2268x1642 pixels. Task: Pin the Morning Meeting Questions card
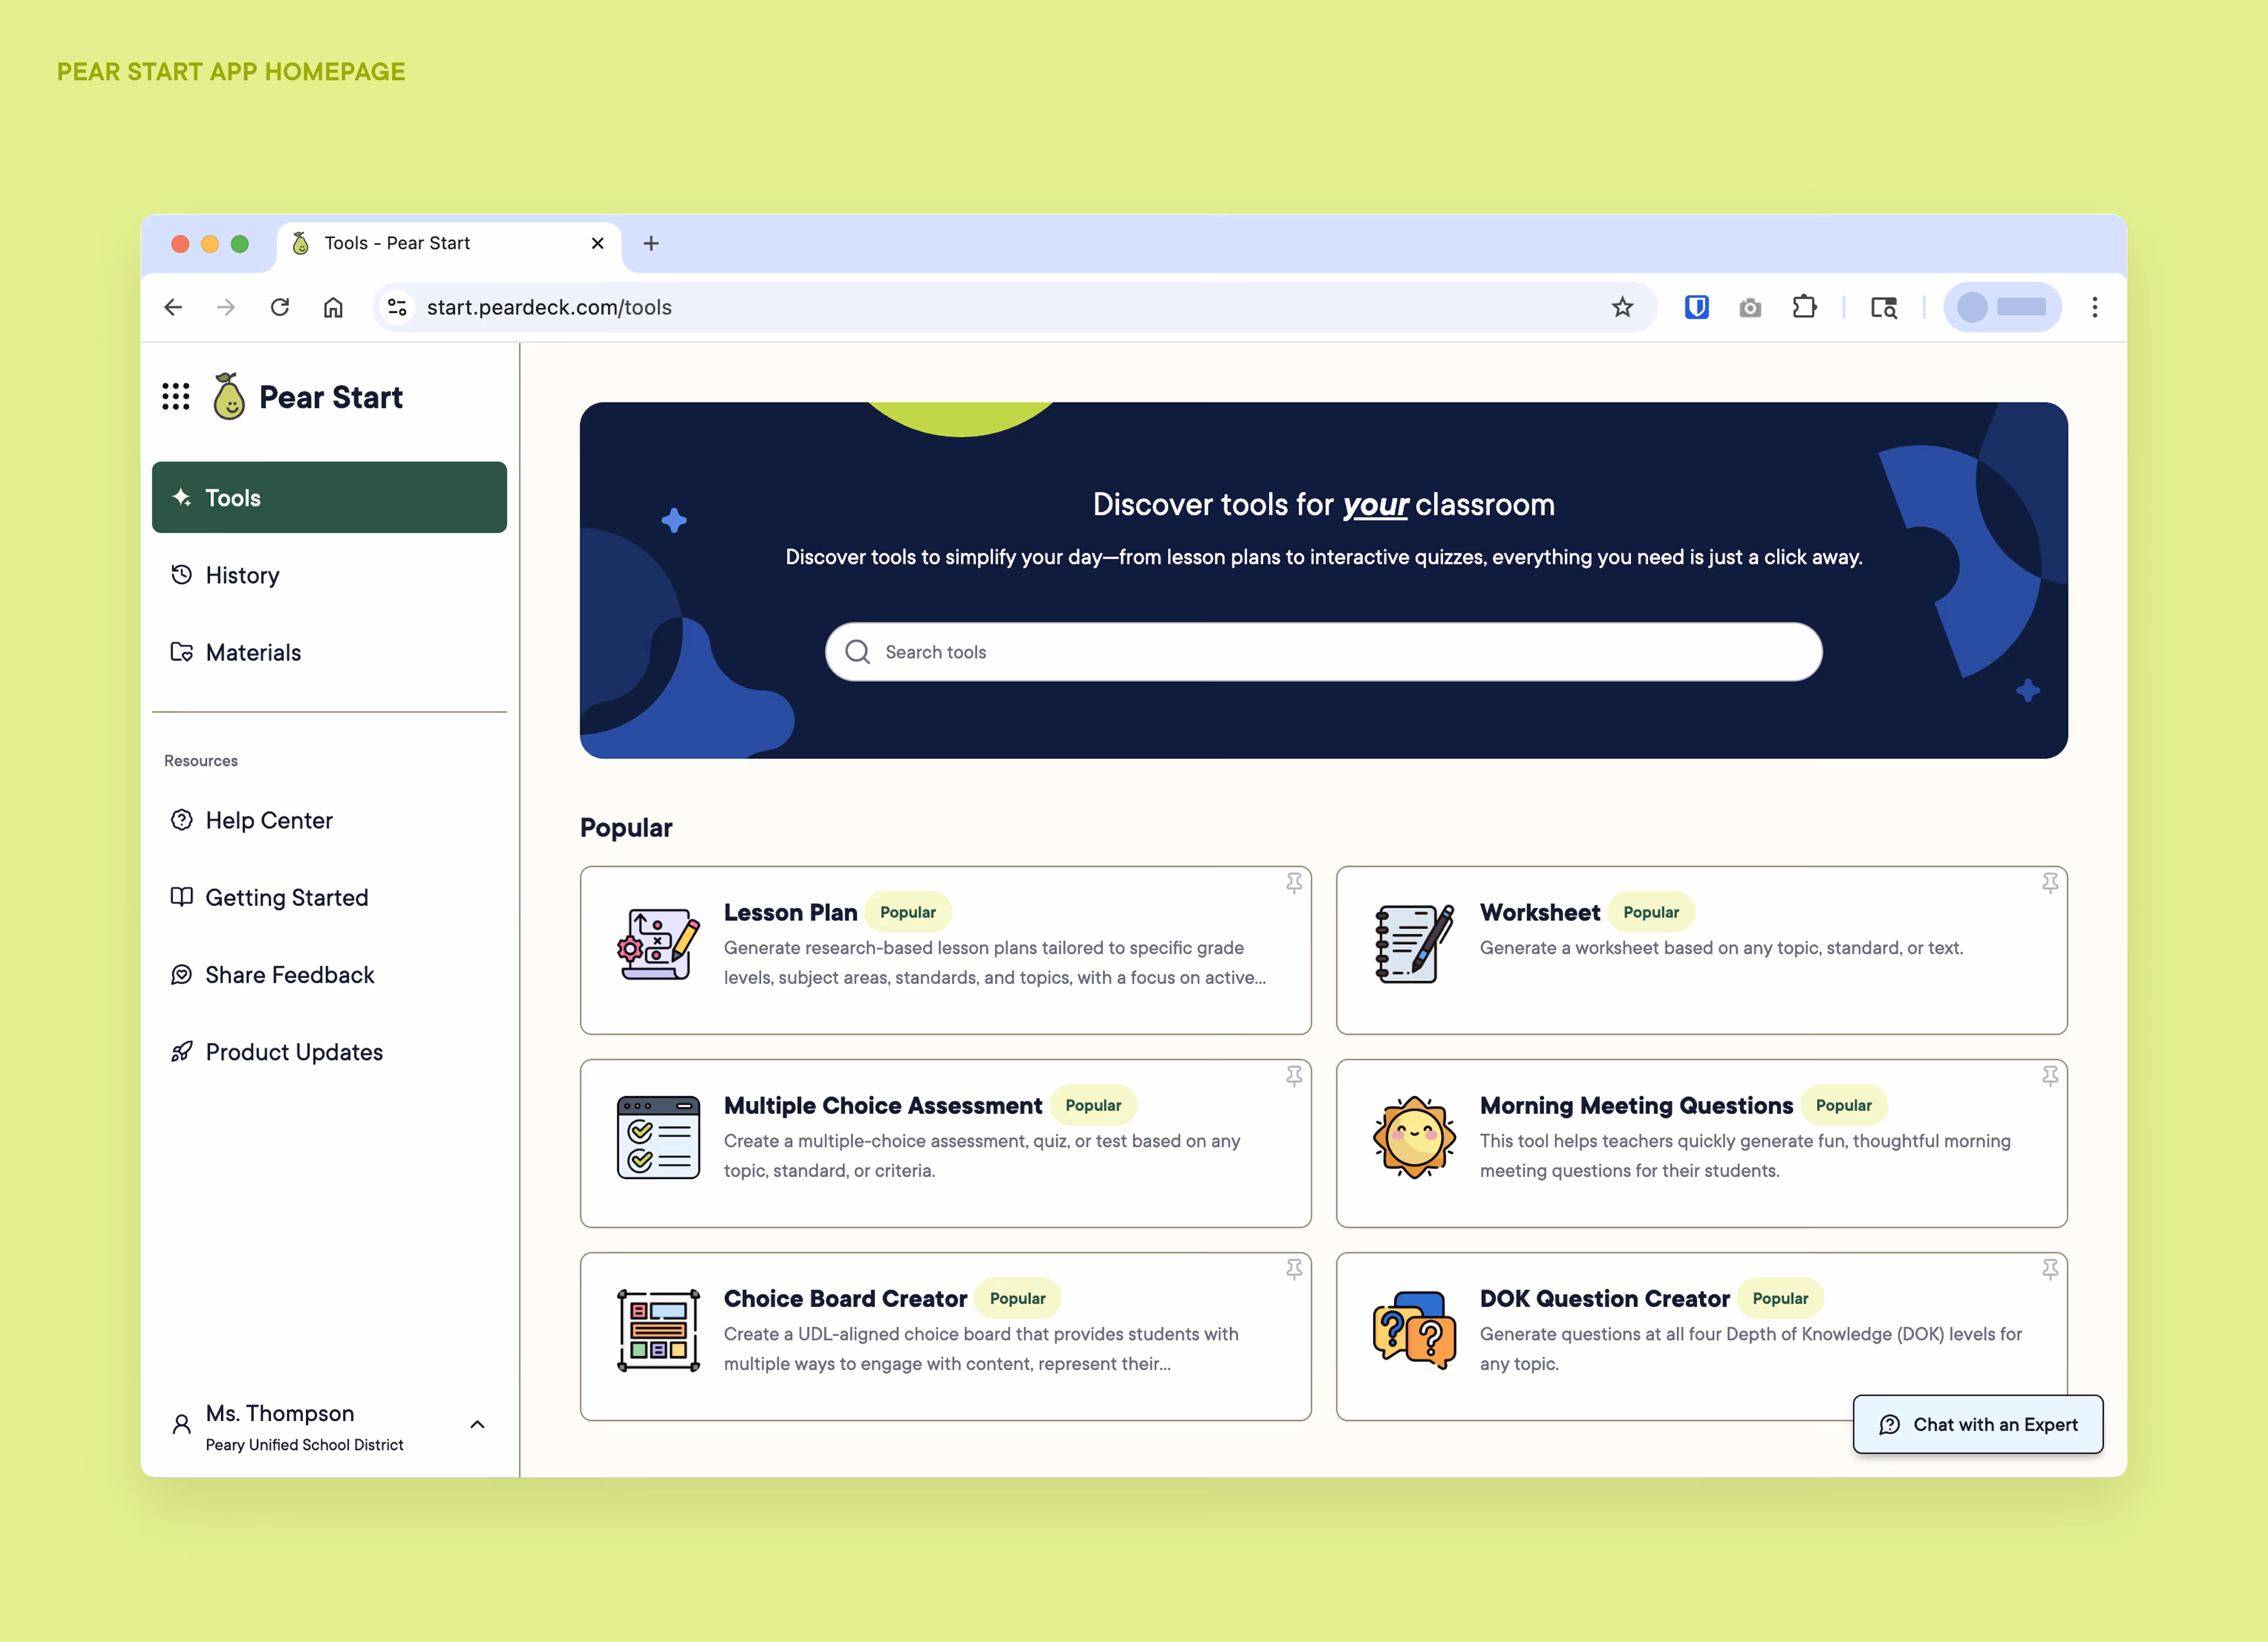click(2050, 1076)
